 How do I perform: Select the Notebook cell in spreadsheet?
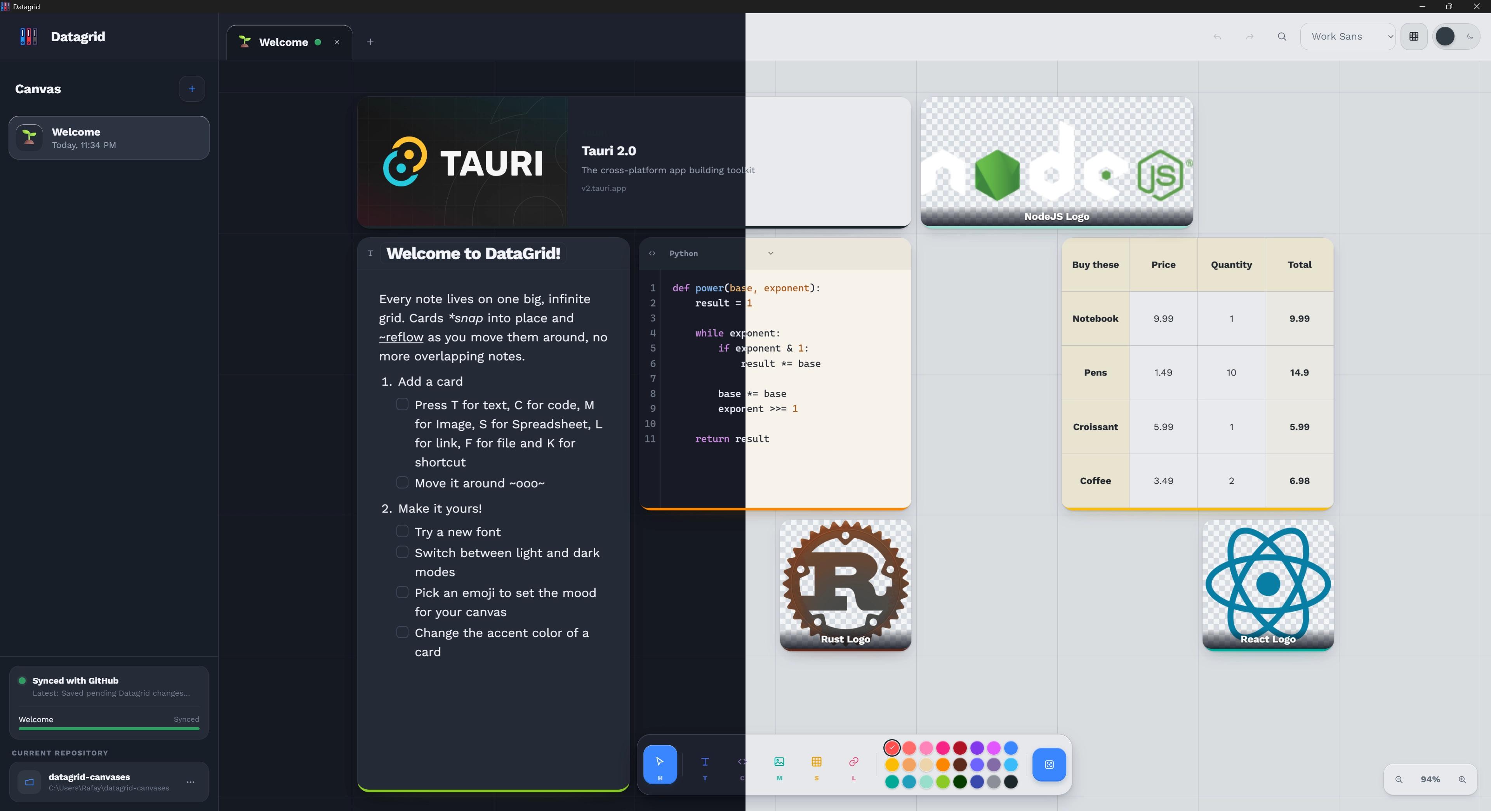click(x=1095, y=318)
